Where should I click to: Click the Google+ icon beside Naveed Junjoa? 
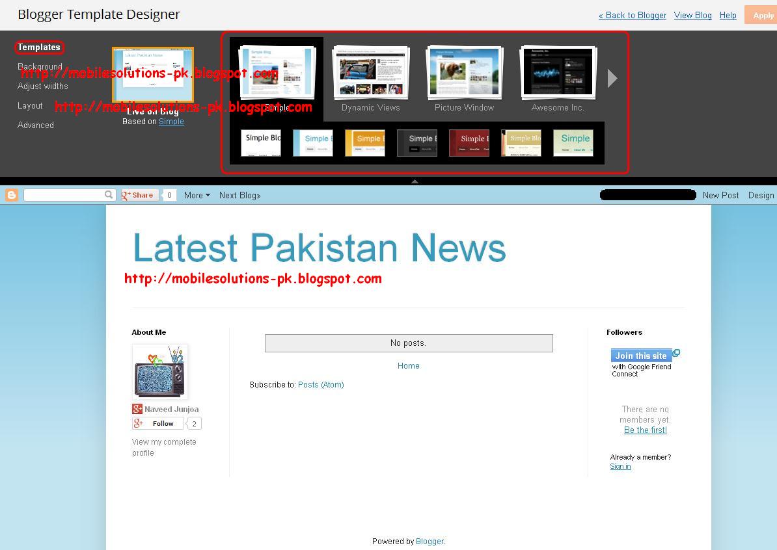coord(137,409)
